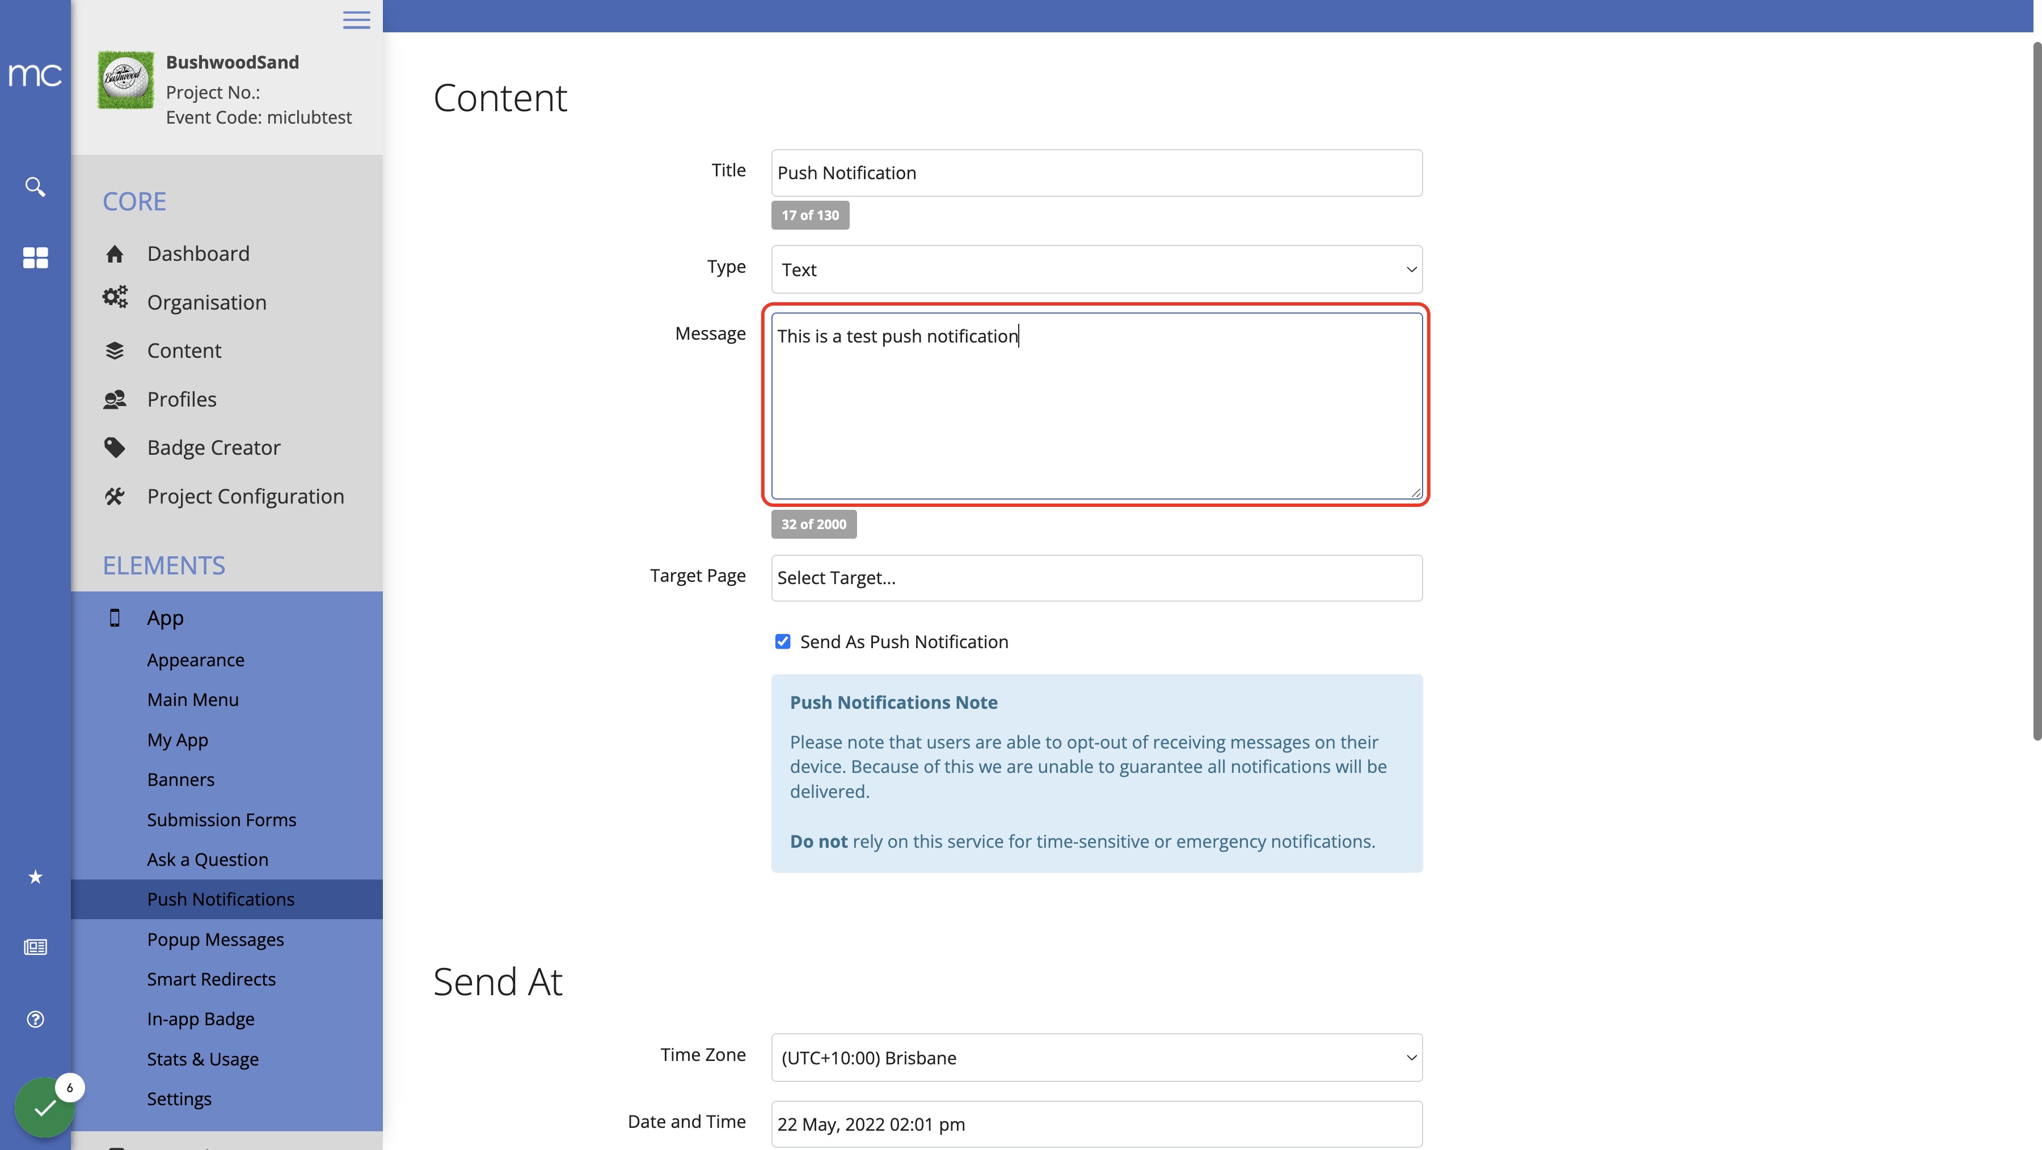Click the Dashboard home icon
The height and width of the screenshot is (1150, 2042).
pos(115,253)
